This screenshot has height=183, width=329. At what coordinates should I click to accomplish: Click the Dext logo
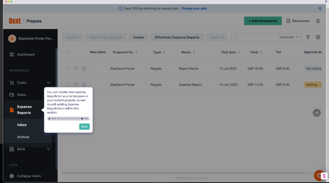click(15, 21)
